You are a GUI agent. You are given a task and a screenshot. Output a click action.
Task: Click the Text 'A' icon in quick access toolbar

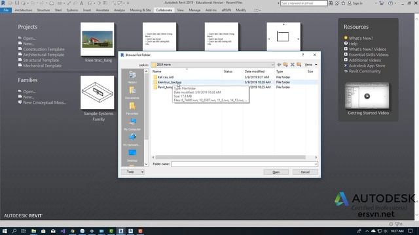click(x=81, y=3)
